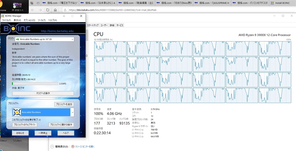Click the Resource Monitor icon beside the link
The height and width of the screenshot is (151, 296).
click(x=73, y=146)
